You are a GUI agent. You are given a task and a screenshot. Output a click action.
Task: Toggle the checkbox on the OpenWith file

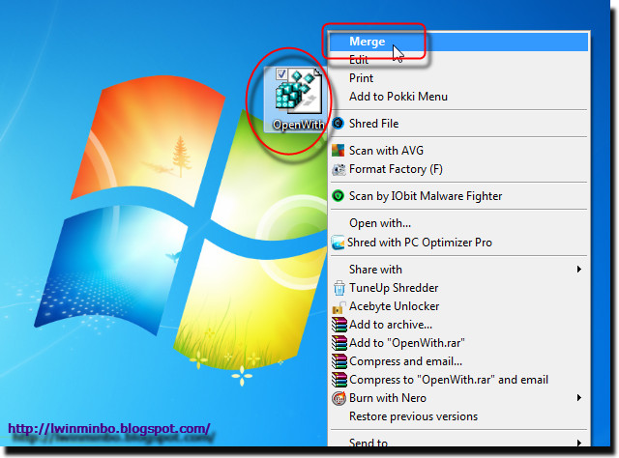[x=281, y=73]
